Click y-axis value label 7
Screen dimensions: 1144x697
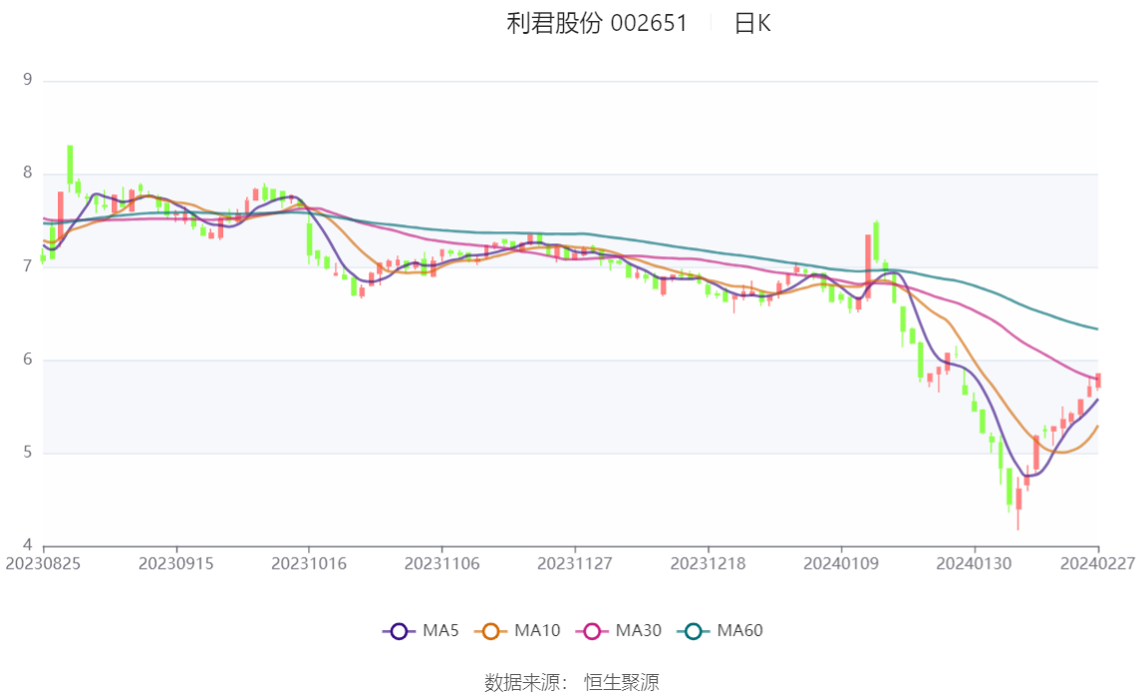point(28,265)
